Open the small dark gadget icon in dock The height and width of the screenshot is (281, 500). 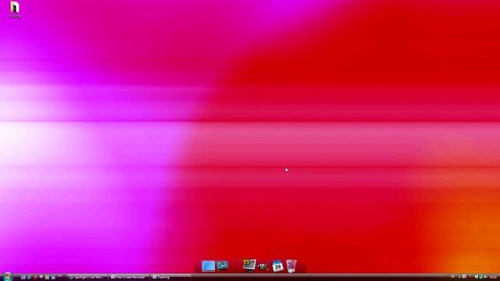click(262, 266)
